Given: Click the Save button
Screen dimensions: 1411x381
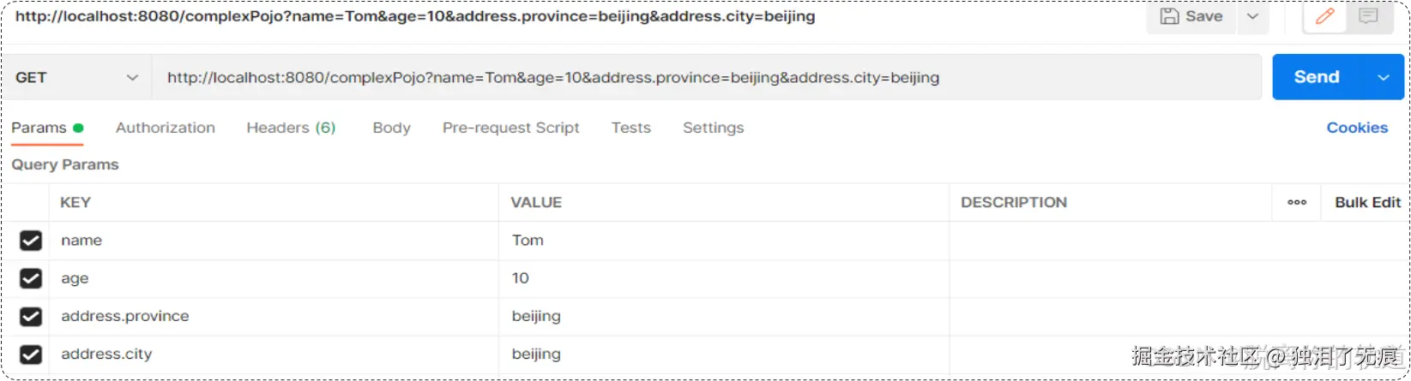Looking at the screenshot, I should (x=1191, y=16).
